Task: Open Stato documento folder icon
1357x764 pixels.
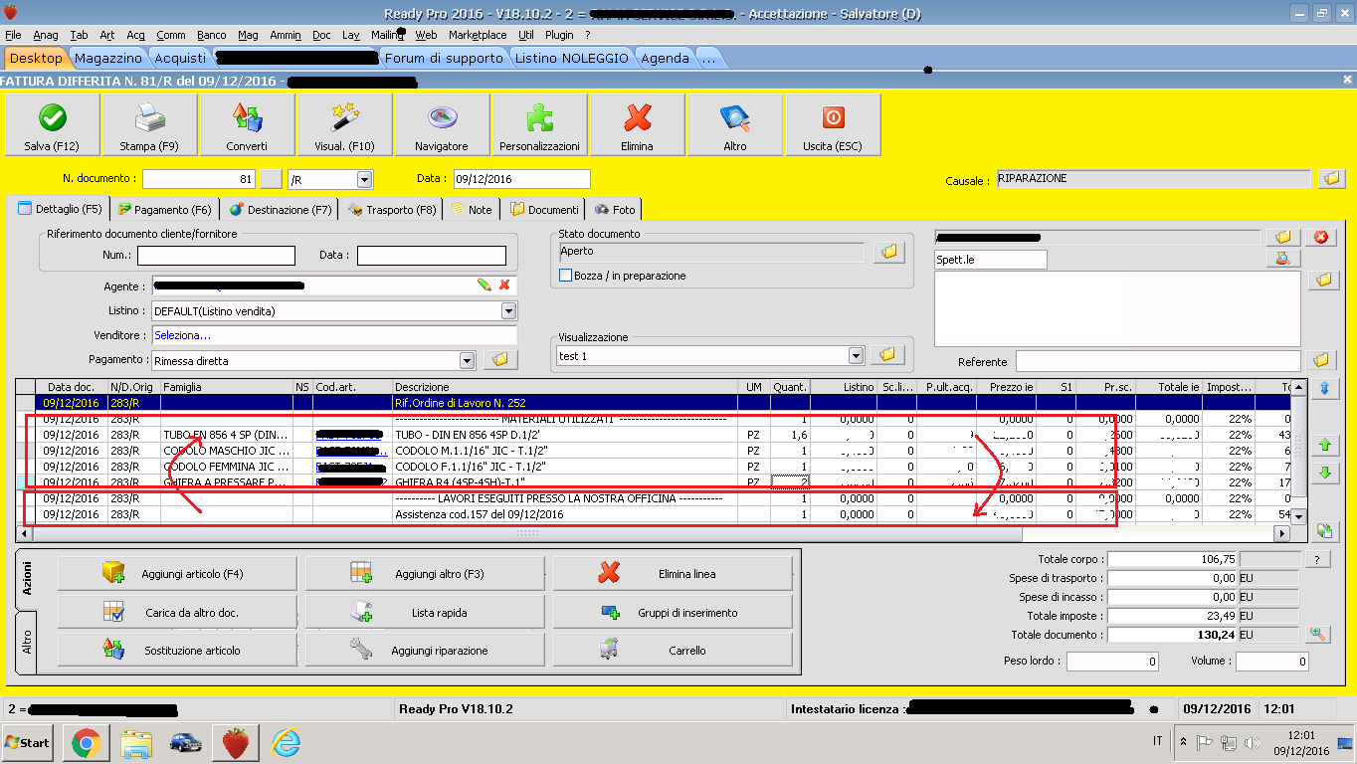Action: (889, 252)
